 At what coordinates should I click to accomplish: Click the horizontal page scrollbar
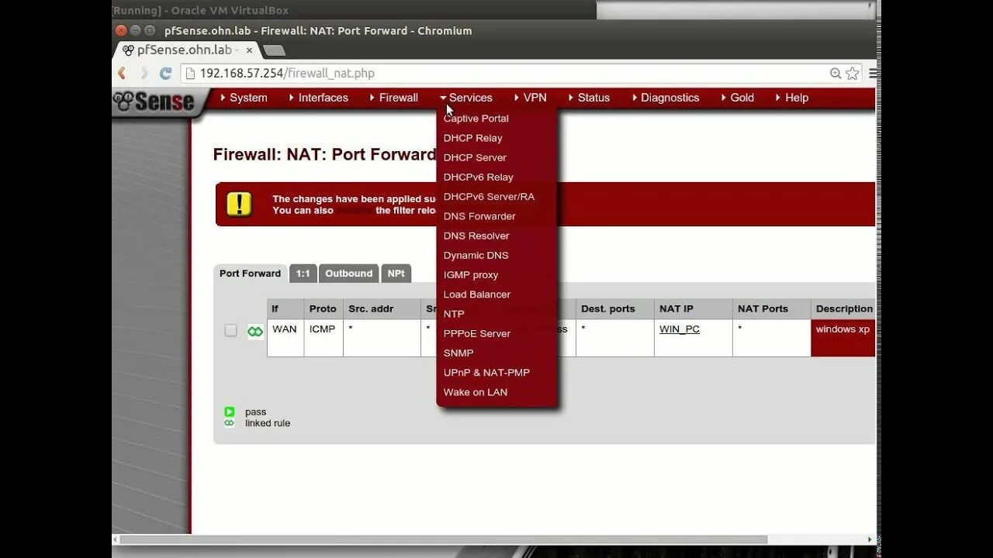click(442, 539)
